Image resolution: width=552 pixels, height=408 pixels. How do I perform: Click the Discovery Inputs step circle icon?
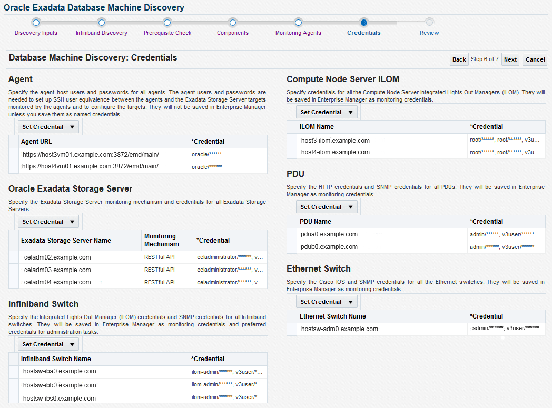36,23
